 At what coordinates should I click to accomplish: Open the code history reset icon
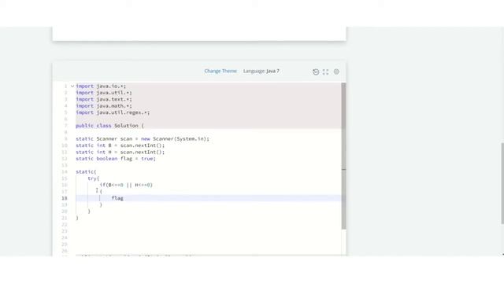[x=316, y=72]
